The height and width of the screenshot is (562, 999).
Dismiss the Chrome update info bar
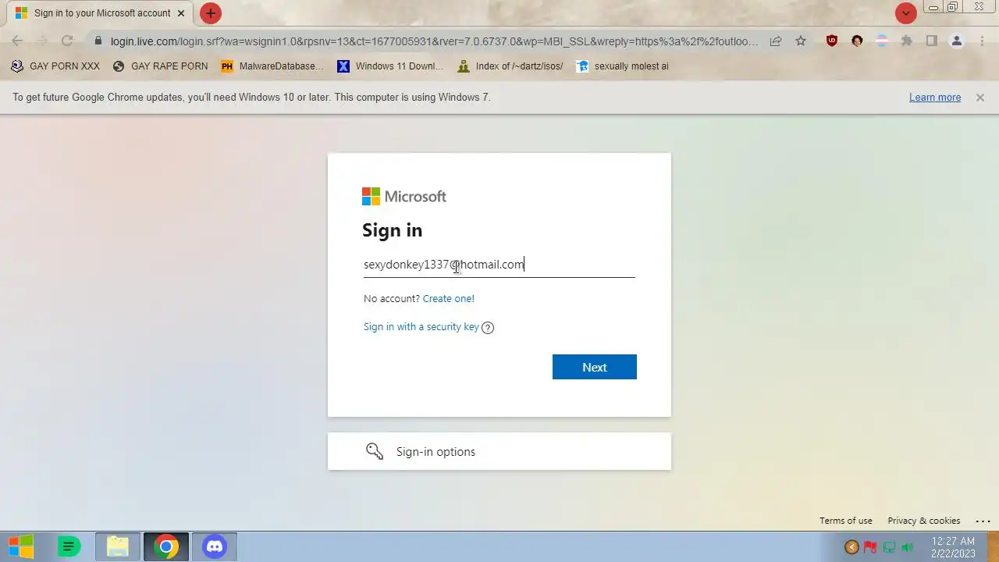pos(979,98)
